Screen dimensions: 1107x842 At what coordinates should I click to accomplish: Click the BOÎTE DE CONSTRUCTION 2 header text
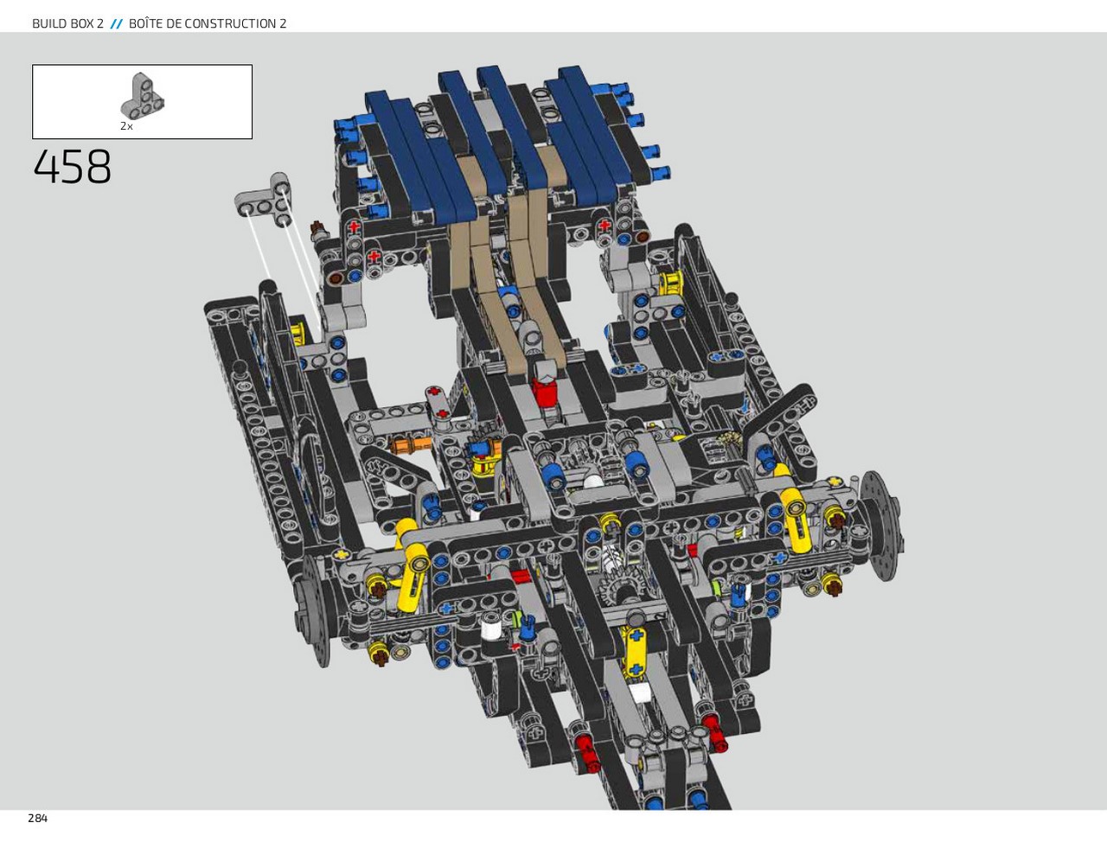point(208,23)
